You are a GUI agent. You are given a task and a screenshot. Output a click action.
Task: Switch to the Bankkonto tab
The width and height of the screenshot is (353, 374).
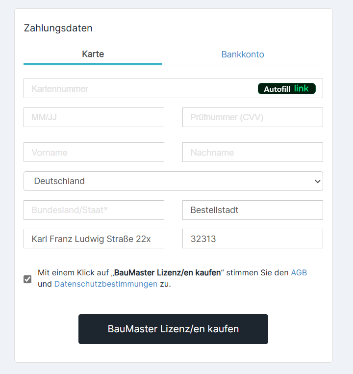(x=243, y=54)
